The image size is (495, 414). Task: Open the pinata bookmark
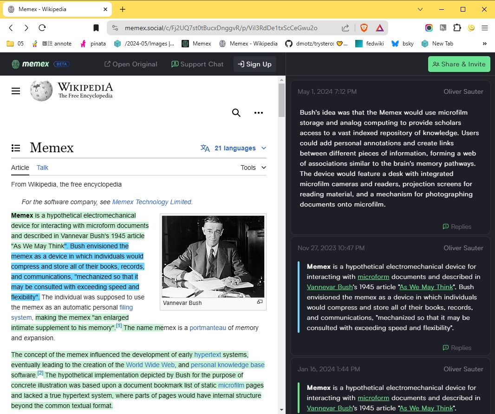(x=93, y=44)
